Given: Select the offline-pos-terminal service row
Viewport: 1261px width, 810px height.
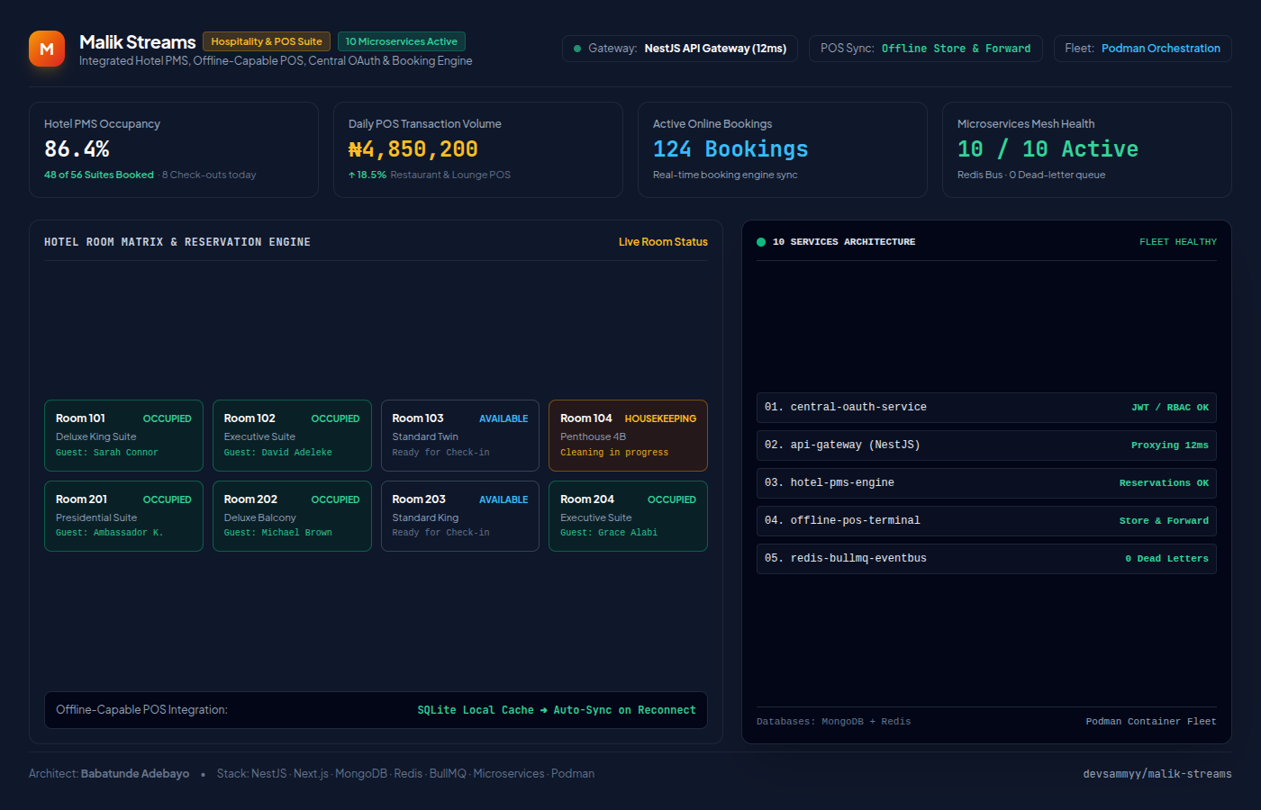Looking at the screenshot, I should (986, 521).
